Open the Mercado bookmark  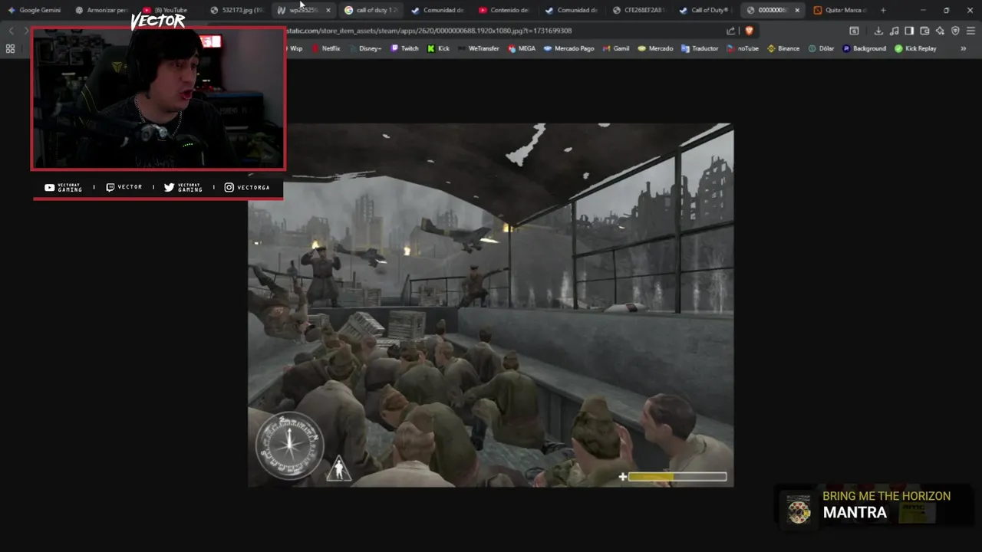[655, 48]
